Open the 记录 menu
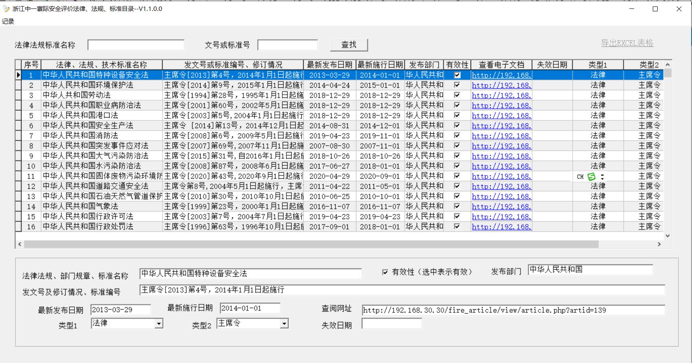Screen dimensions: 692x363 click(x=8, y=21)
